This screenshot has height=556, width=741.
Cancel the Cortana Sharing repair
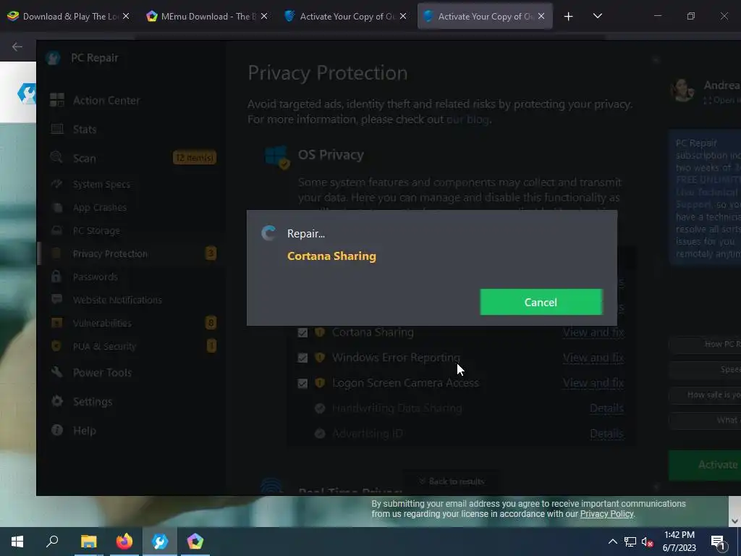coord(541,302)
